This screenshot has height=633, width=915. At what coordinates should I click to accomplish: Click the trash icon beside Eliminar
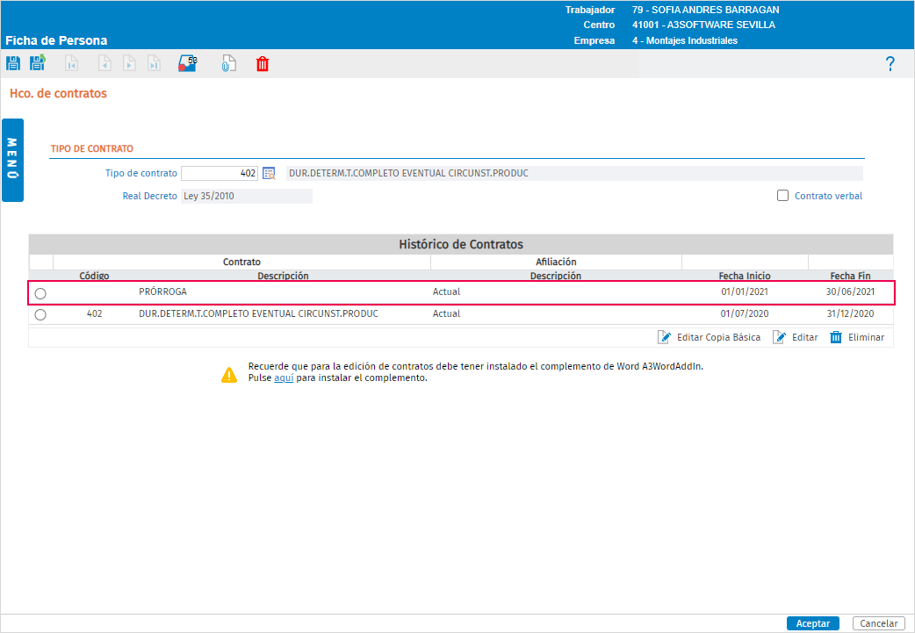click(836, 337)
